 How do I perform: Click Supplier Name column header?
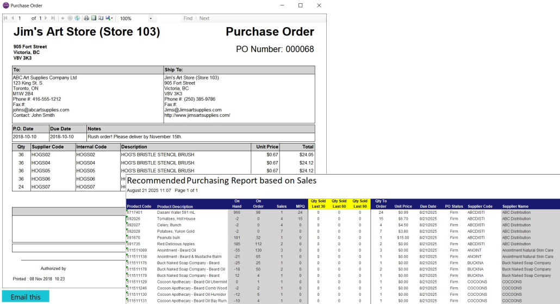pos(515,207)
